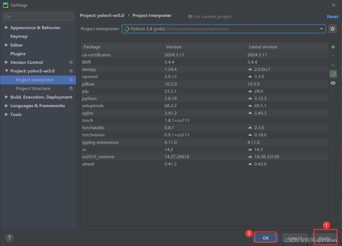Click the plus icon to install package
Screen dimensions: 342x246
click(x=333, y=47)
